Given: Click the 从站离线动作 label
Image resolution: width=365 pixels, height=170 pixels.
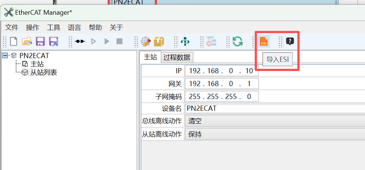Looking at the screenshot, I should 162,134.
